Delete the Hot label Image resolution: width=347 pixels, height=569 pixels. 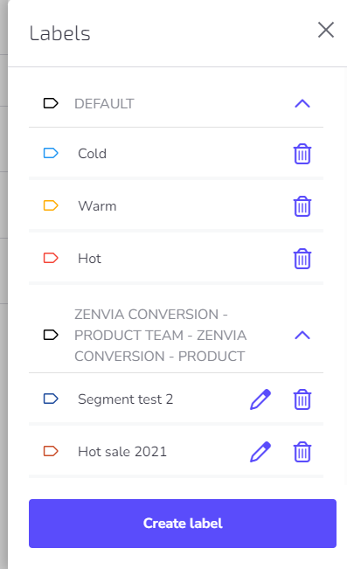coord(302,259)
